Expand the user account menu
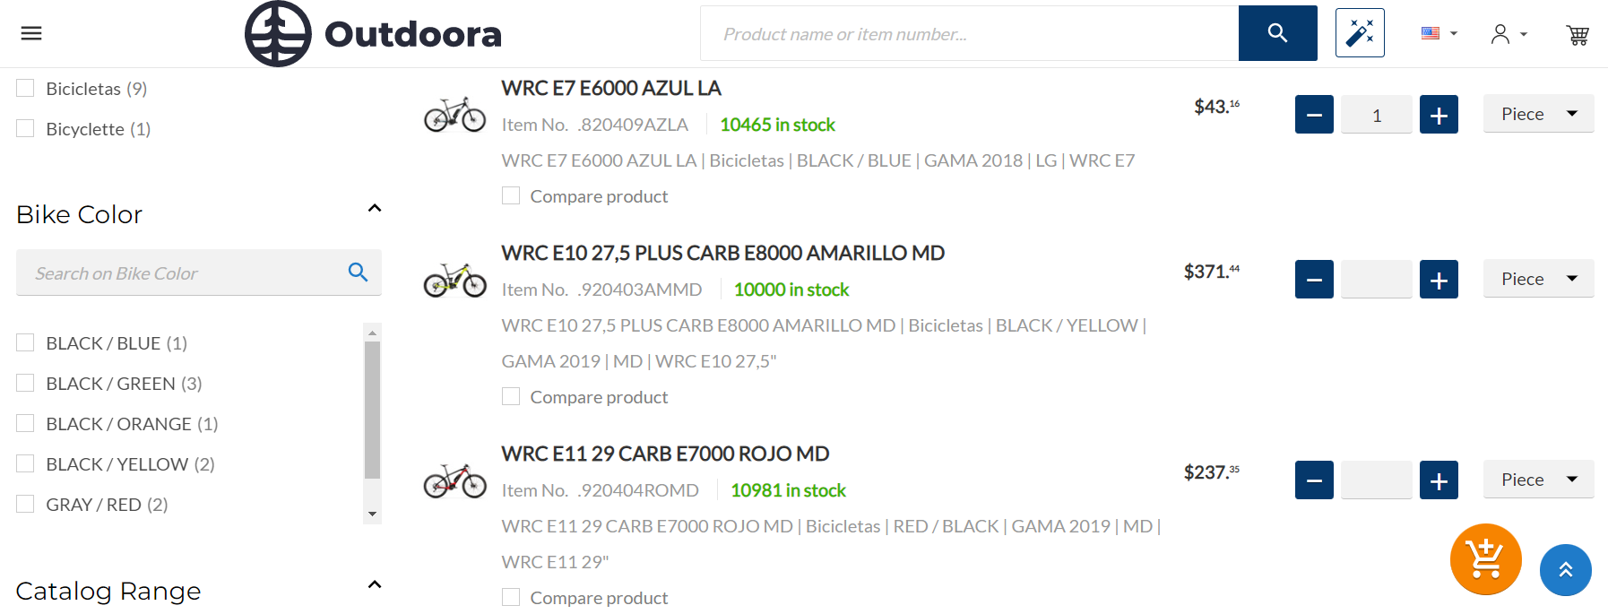Viewport: 1608px width, 614px height. click(x=1509, y=34)
